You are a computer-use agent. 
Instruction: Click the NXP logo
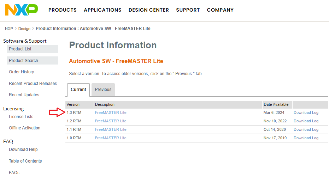click(x=21, y=10)
